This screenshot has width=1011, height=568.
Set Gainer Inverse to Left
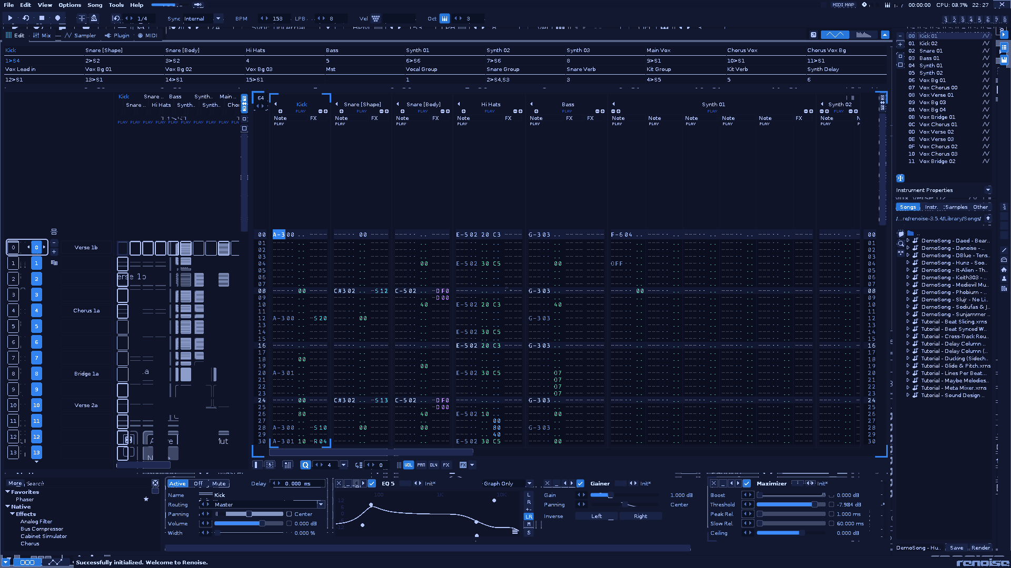(597, 516)
